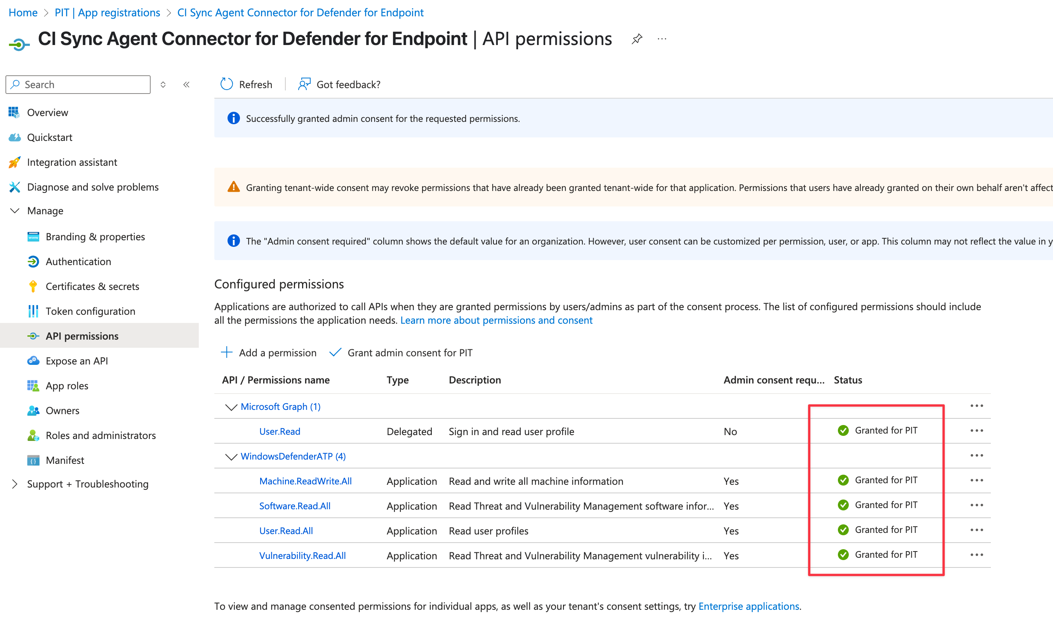This screenshot has height=628, width=1053.
Task: Open Learn more about permissions and consent
Action: pos(496,320)
